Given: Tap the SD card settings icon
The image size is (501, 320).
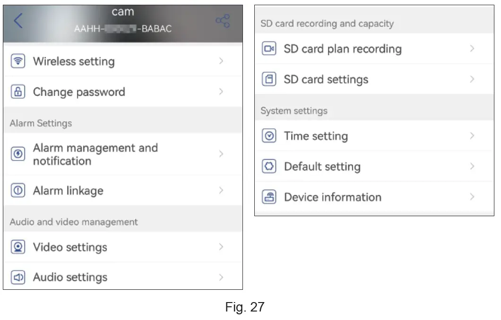Looking at the screenshot, I should click(x=269, y=79).
